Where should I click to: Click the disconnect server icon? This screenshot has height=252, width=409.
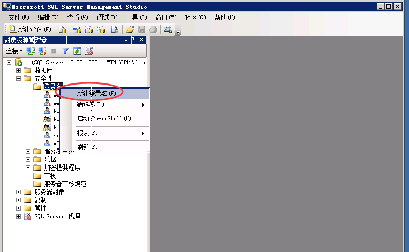(x=42, y=51)
